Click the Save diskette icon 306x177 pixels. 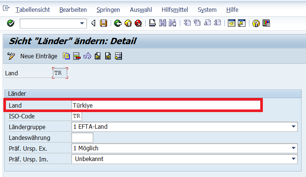tap(104, 23)
